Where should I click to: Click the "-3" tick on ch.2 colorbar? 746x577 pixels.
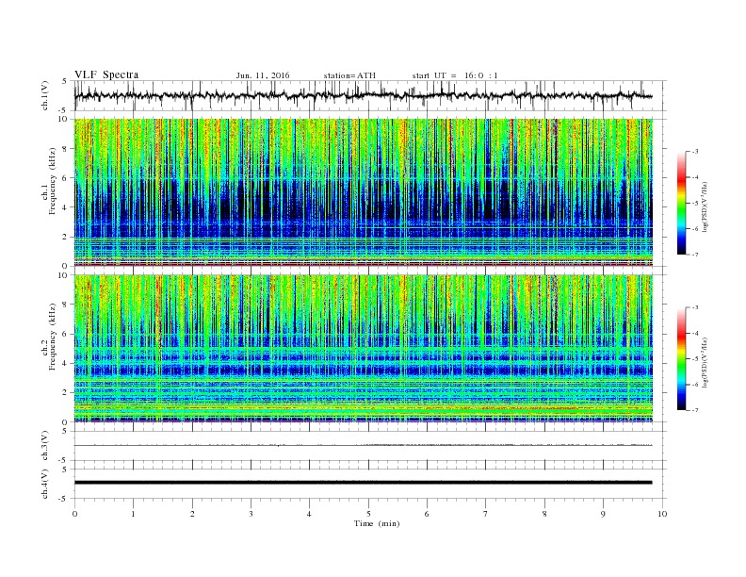pyautogui.click(x=695, y=307)
